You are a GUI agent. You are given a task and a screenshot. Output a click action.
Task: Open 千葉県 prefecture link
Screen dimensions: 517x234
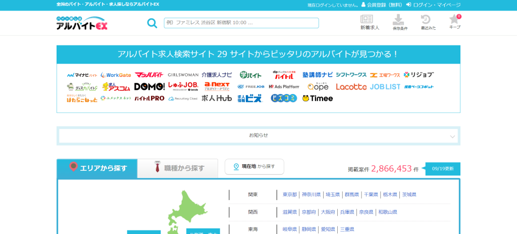click(x=371, y=195)
